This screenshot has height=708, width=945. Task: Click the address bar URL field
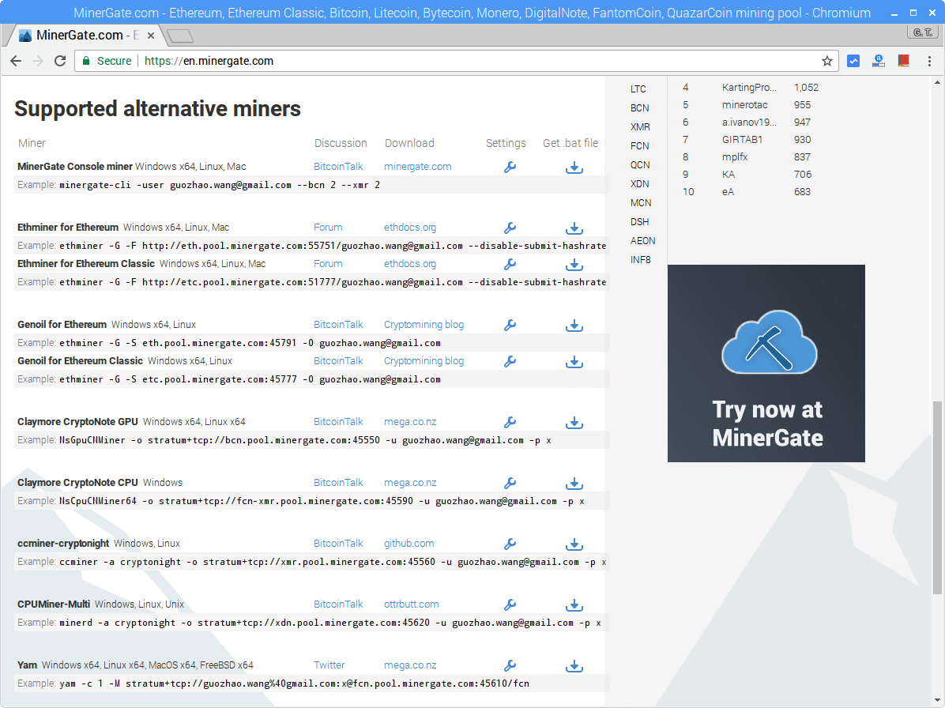click(474, 61)
